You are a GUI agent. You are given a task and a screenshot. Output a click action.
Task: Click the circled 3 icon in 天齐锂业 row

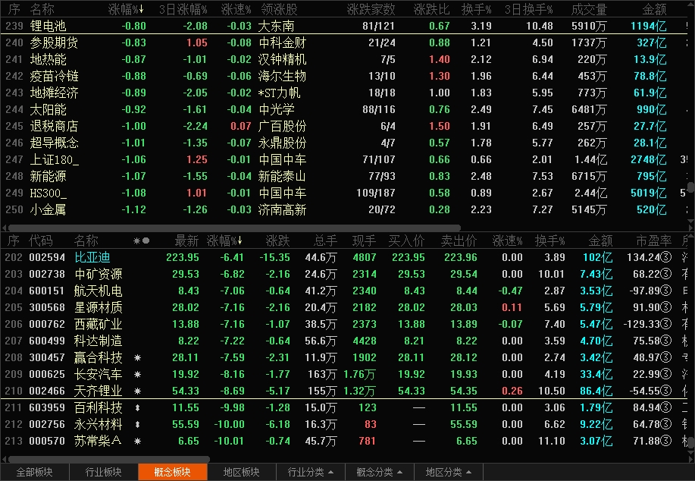coord(665,391)
